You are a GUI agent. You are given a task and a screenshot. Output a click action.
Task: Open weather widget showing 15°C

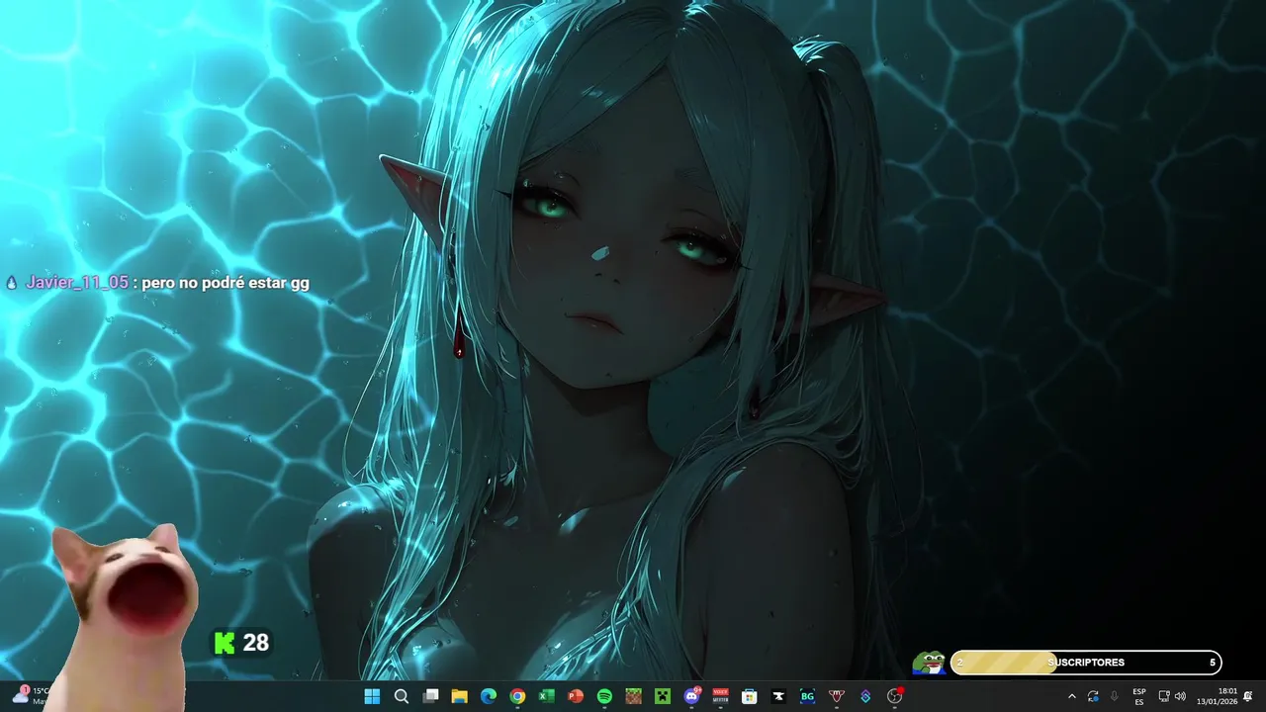(x=32, y=695)
